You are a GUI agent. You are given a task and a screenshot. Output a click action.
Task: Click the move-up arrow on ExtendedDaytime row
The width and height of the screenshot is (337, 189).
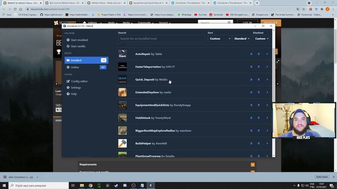tap(251, 92)
